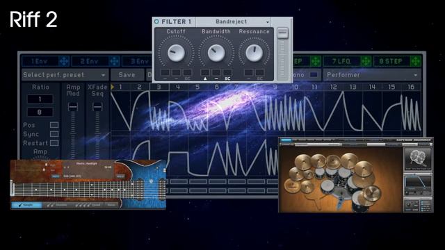Click the green drag-cross icon beside 8 STEP
Viewport: 445px width, 250px height.
pos(416,61)
